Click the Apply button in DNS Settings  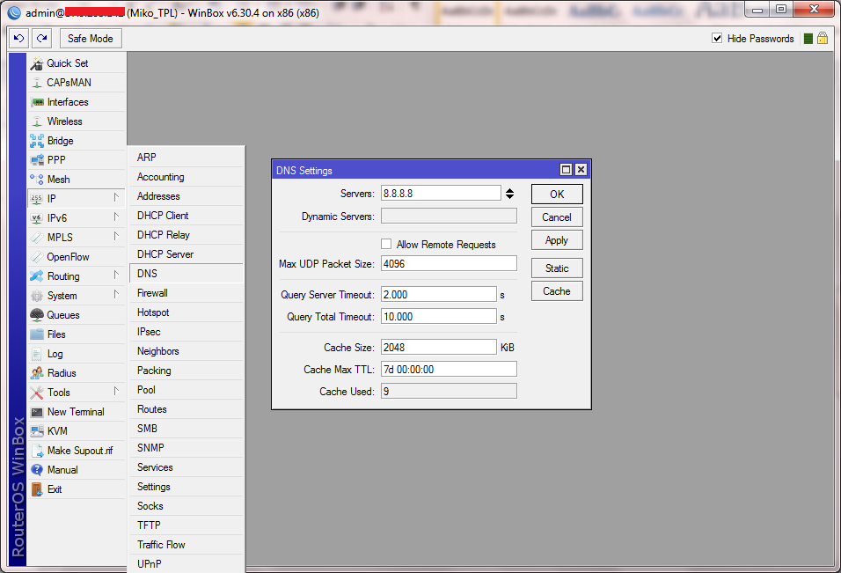coord(557,240)
